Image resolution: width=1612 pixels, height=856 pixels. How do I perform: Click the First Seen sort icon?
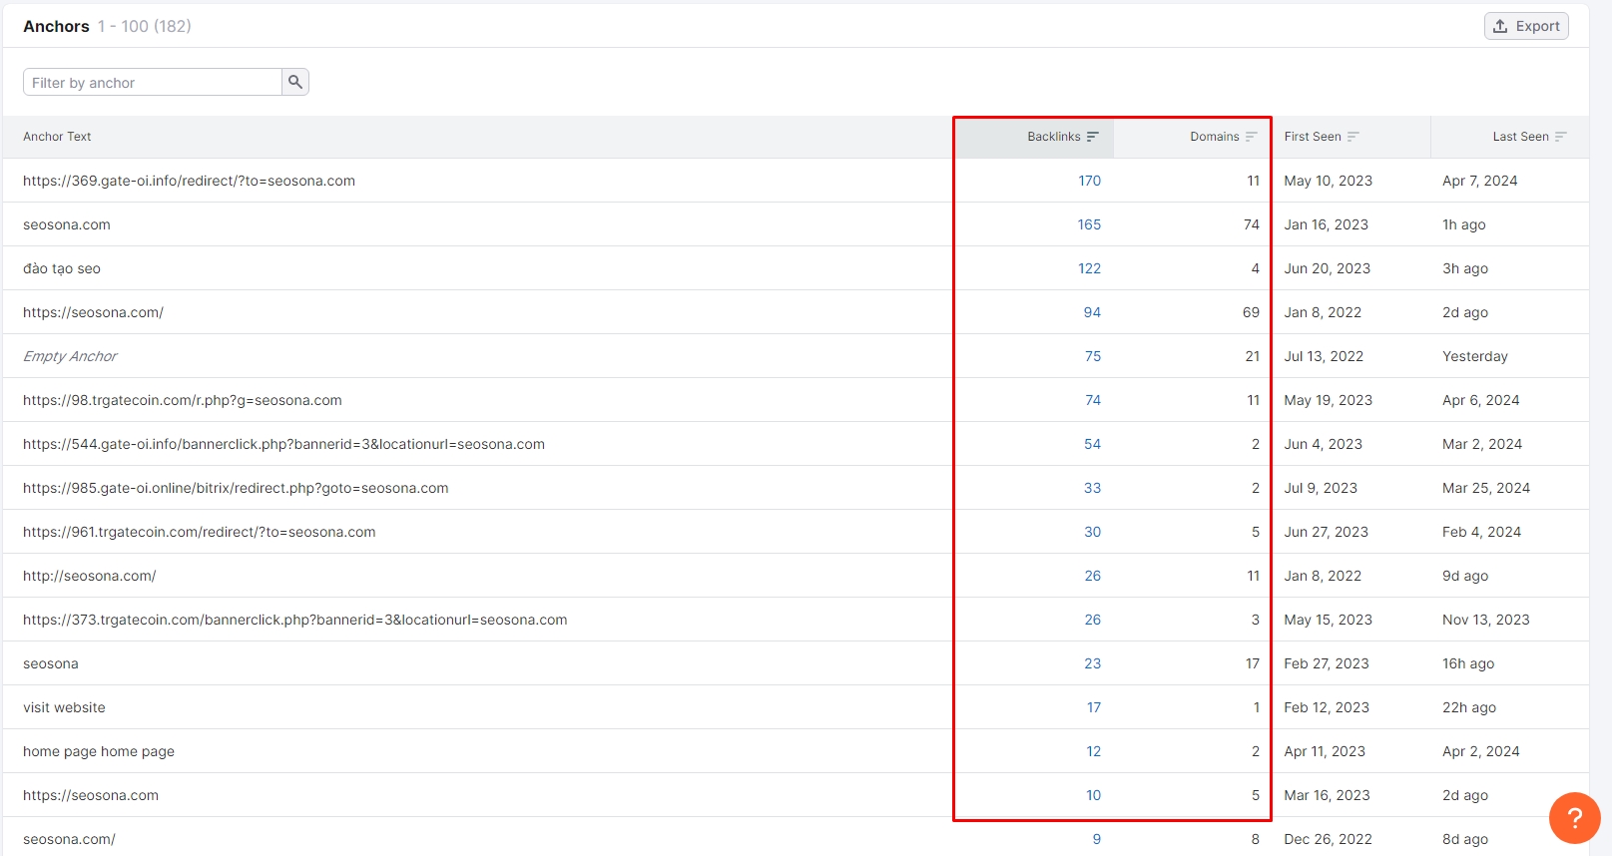[1352, 137]
